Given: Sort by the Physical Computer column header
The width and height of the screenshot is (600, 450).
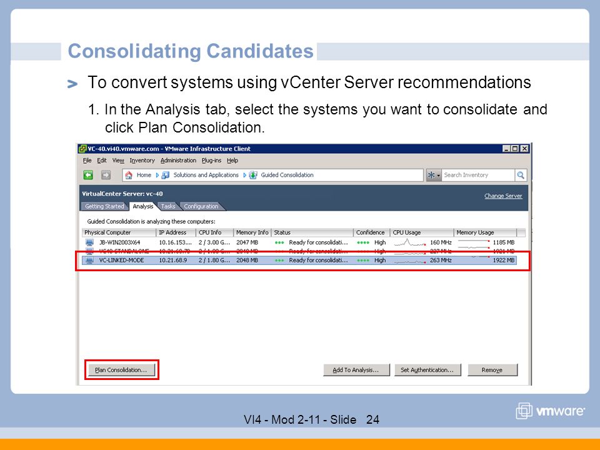Looking at the screenshot, I should [119, 232].
